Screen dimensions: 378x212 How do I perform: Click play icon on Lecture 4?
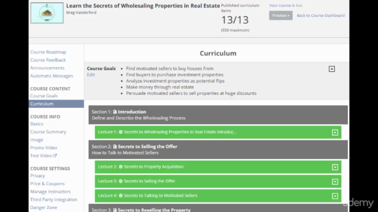(120, 196)
